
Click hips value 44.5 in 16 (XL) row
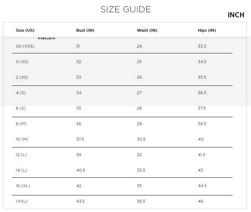coord(202,186)
